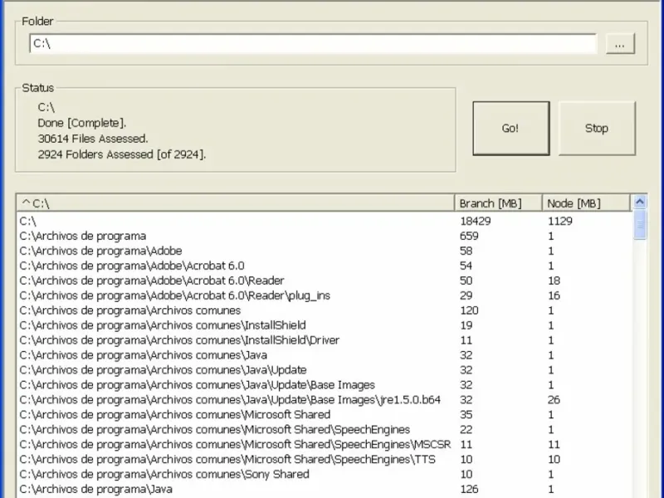
Task: Select the row ending in SpeechEngines\MSCSR
Action: click(x=324, y=444)
